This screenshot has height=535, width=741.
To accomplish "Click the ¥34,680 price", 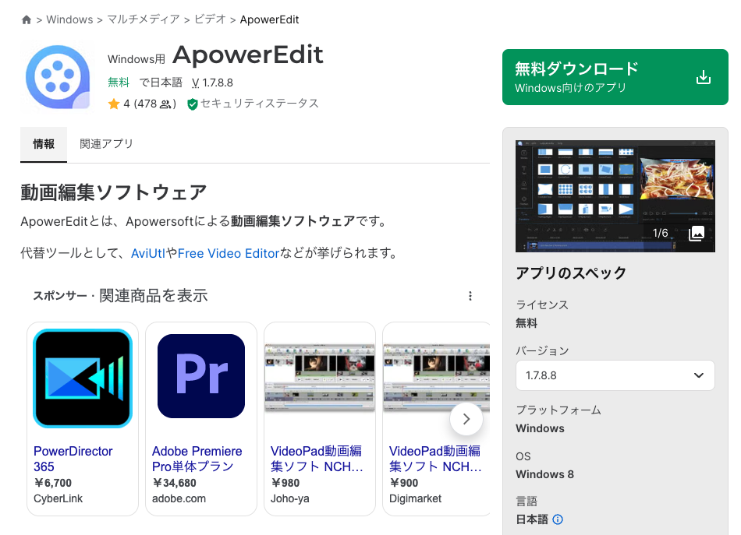I will pos(175,483).
